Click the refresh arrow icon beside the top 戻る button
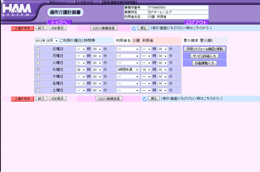This screenshot has width=260, height=172. click(x=134, y=29)
